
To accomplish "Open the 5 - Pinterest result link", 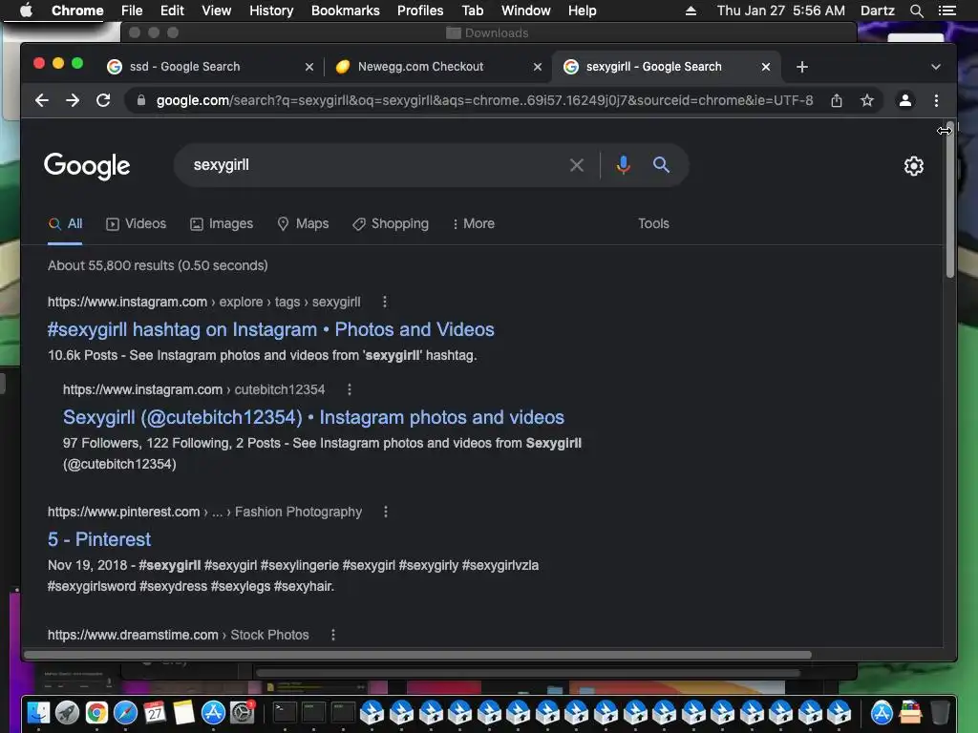I will click(x=99, y=539).
